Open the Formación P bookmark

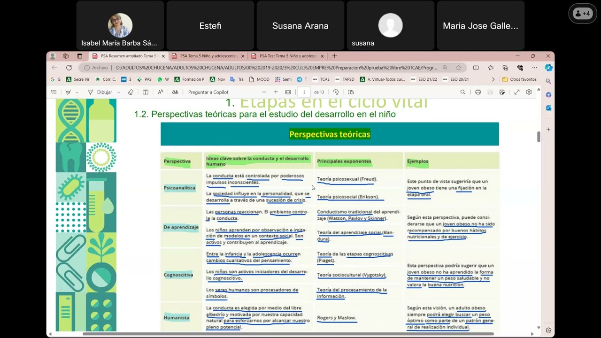(x=189, y=79)
